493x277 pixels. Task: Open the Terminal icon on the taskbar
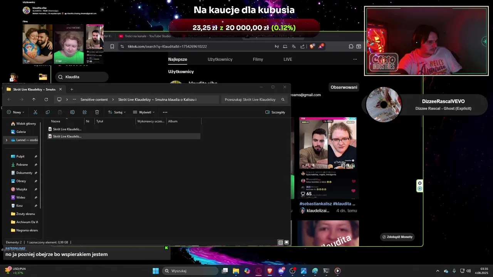pos(326,271)
